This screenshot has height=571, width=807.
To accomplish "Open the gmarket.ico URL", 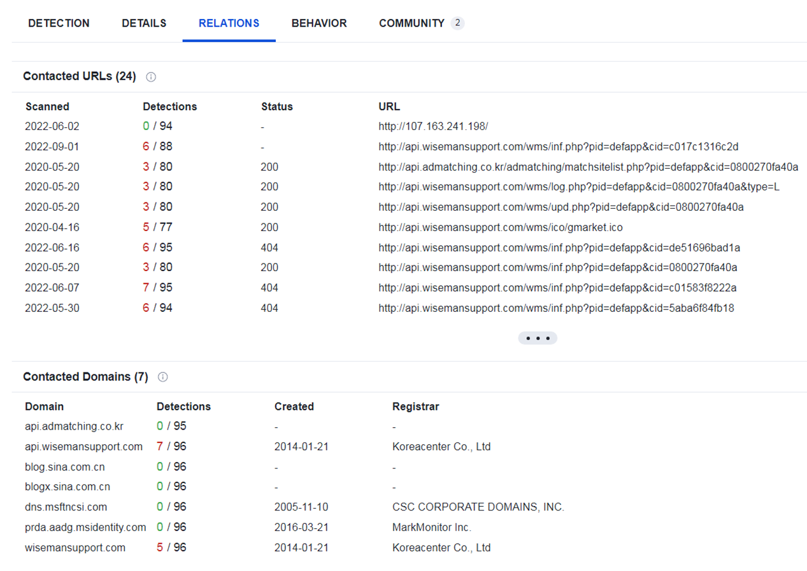I will pos(501,227).
